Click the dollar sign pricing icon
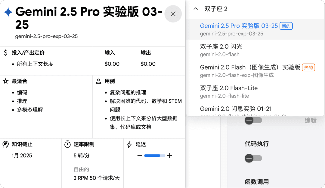The image size is (325, 188). pos(6,53)
